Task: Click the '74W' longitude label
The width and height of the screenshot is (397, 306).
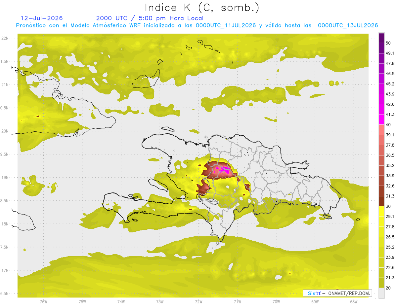Action: coord(121,302)
